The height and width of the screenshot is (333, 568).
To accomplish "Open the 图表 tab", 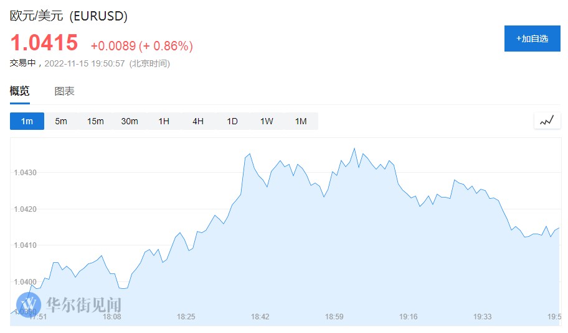I will (64, 91).
